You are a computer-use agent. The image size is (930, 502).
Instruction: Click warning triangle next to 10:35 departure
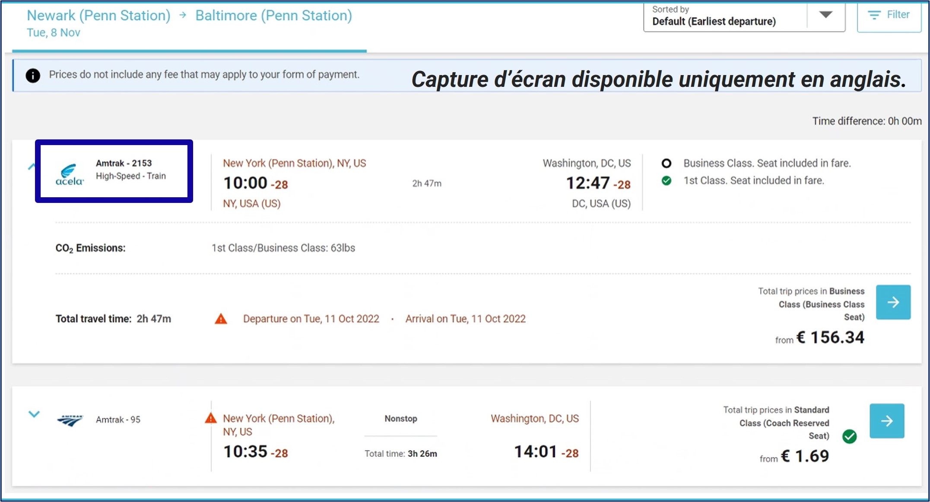coord(210,418)
